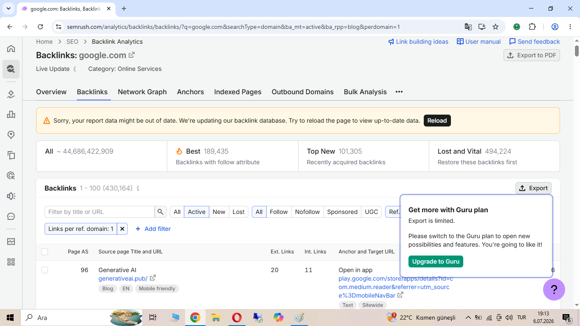The image size is (580, 326).
Task: Click the Live Update info icon
Action: click(75, 69)
